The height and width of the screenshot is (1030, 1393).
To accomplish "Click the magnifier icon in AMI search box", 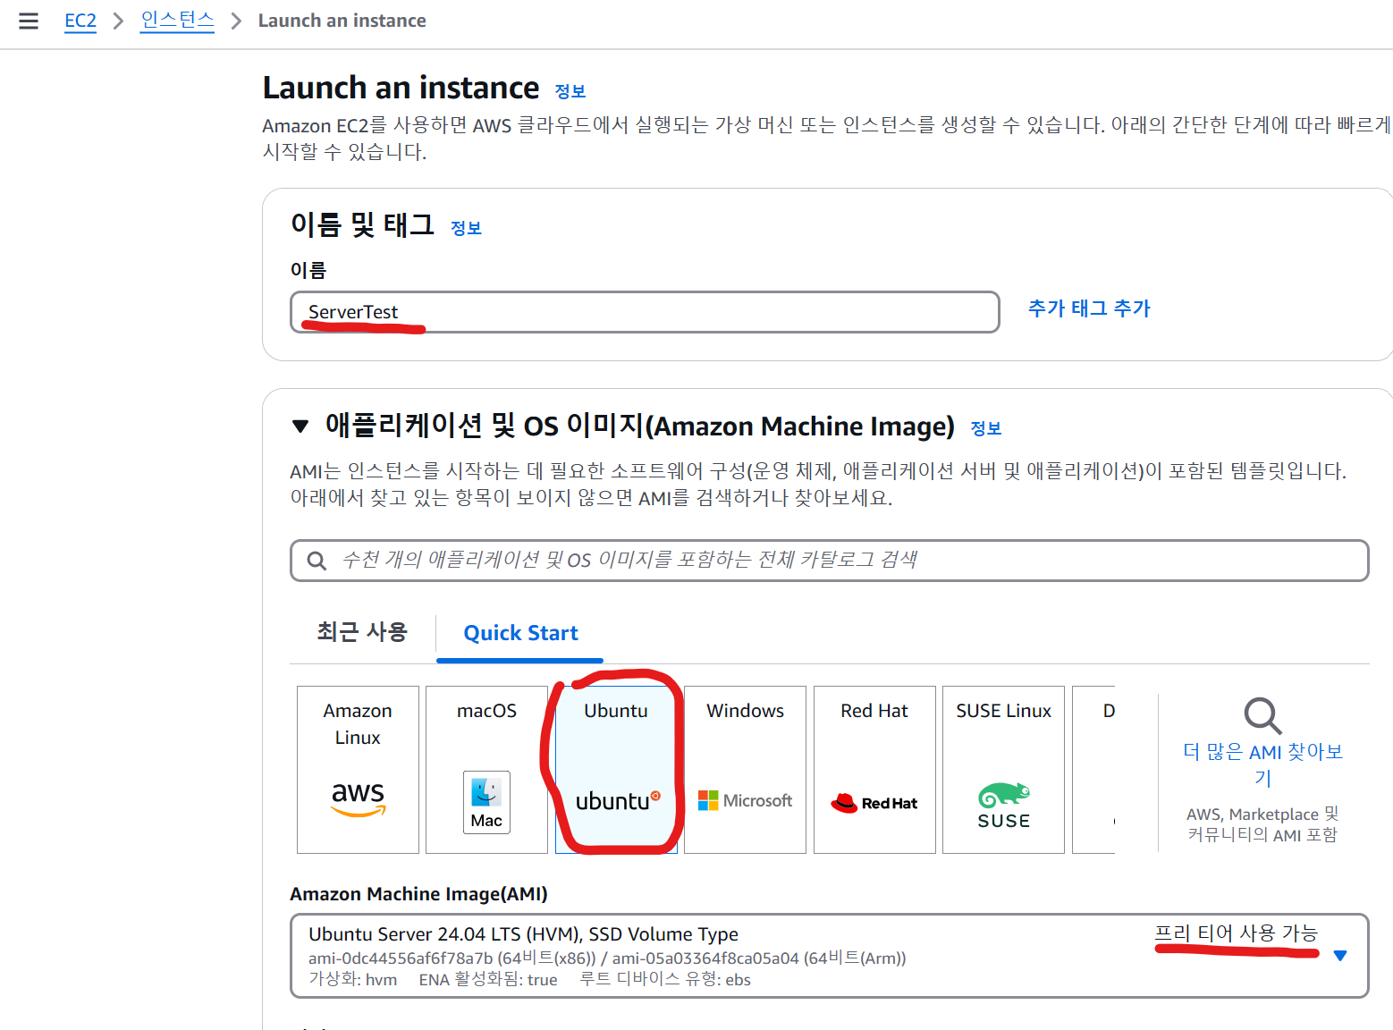I will 317,561.
